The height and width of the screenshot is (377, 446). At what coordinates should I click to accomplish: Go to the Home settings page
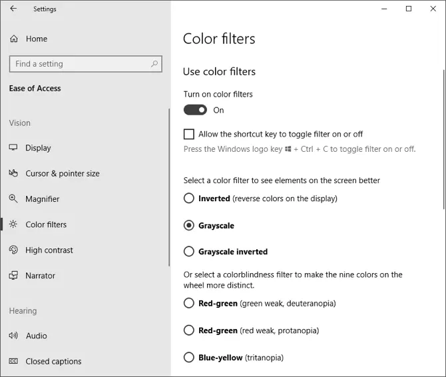(x=37, y=39)
